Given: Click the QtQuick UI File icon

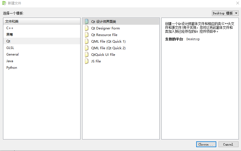Looking at the screenshot, I should pos(87,54).
